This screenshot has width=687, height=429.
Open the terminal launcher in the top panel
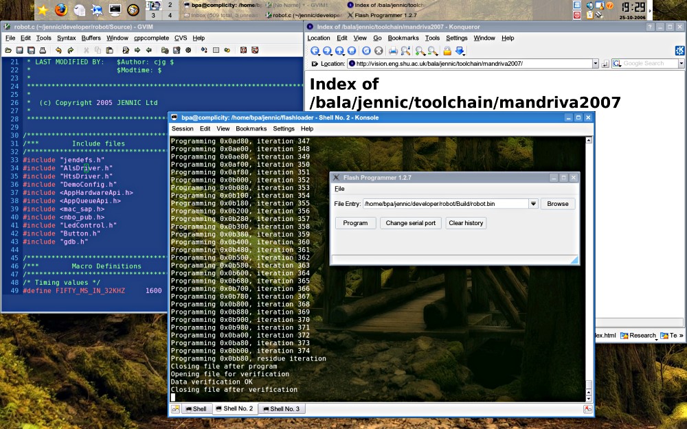pos(115,10)
